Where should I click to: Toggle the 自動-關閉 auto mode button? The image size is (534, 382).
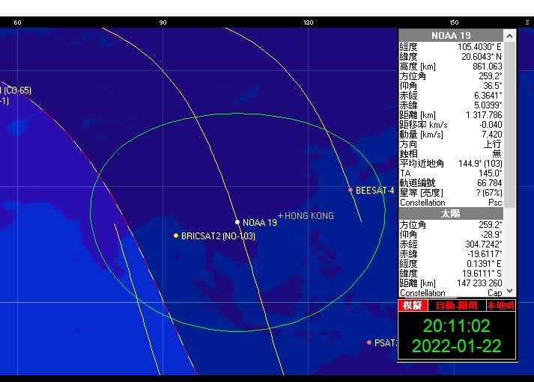(x=455, y=306)
